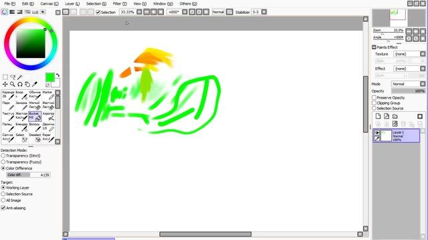
Task: Open the Texture dropdown
Action: 423,54
